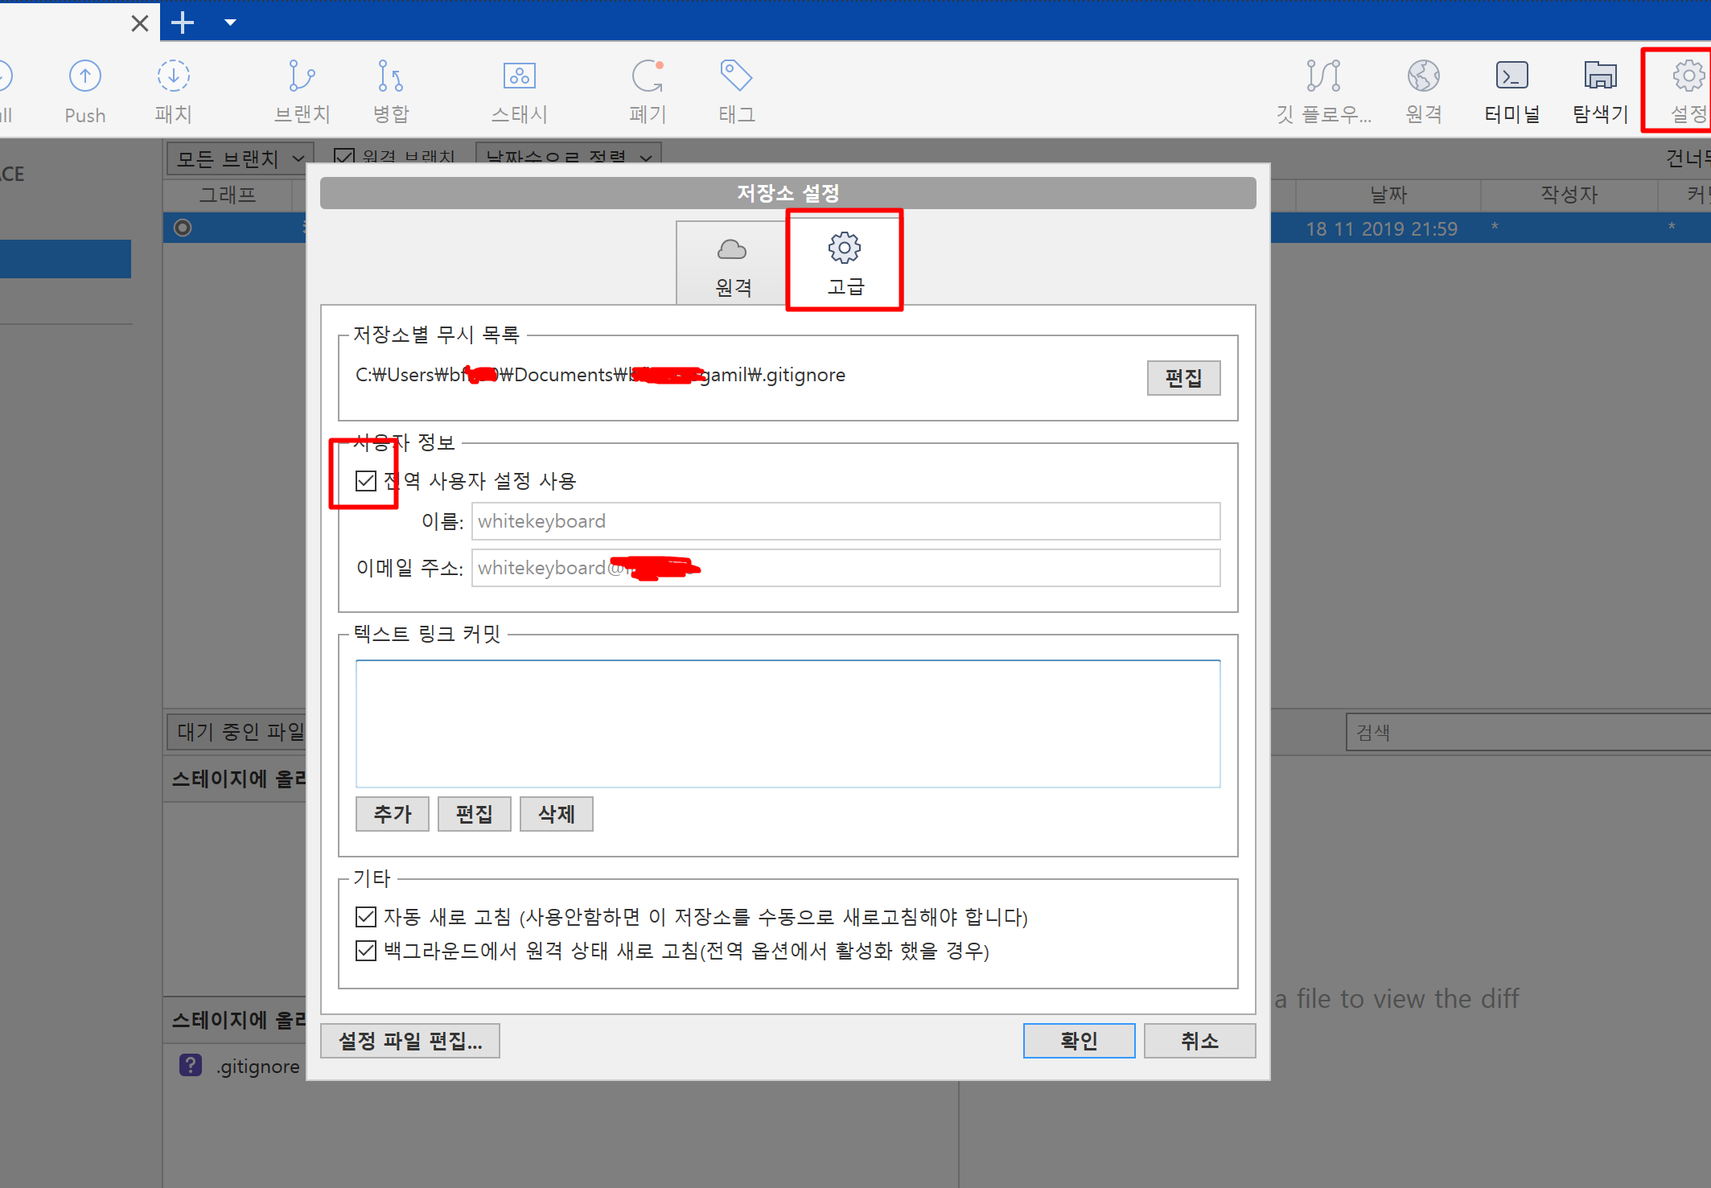The height and width of the screenshot is (1188, 1711).
Task: Switch to the 원격 tab
Action: (x=732, y=265)
